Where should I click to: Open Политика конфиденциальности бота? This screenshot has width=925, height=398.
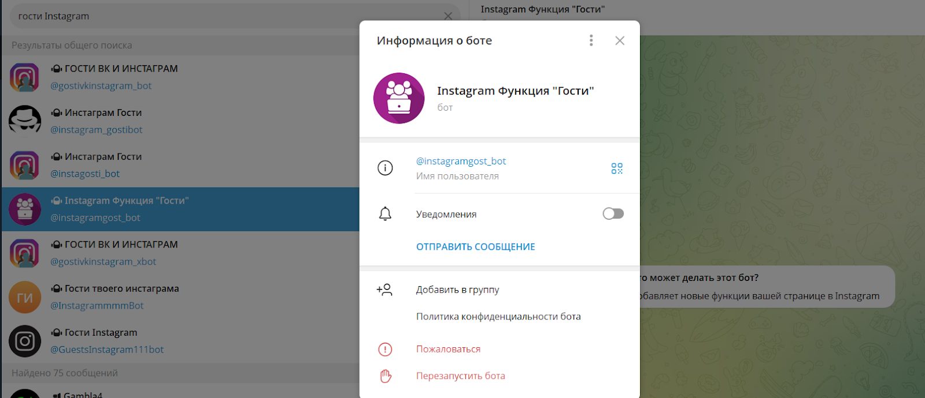[x=498, y=316]
